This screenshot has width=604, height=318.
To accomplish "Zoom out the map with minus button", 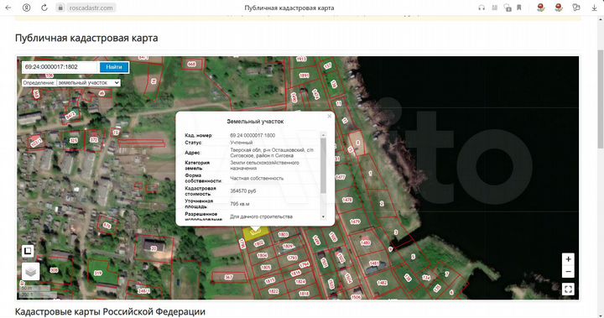I will click(x=568, y=272).
